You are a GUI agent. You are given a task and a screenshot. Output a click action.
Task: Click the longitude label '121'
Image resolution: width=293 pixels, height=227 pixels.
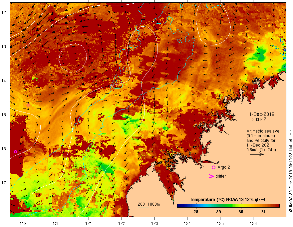89,223
